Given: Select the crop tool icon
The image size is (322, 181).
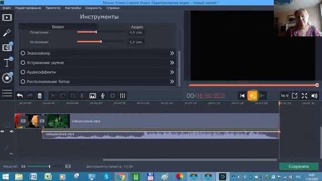Looking at the screenshot, I should click(x=72, y=96).
